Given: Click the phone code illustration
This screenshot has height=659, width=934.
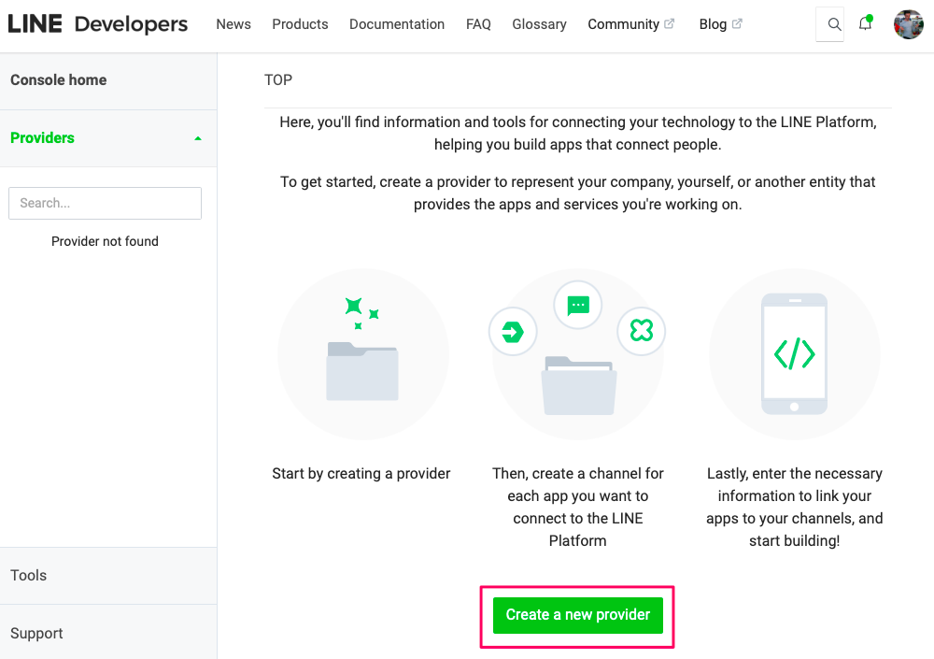Looking at the screenshot, I should tap(794, 354).
